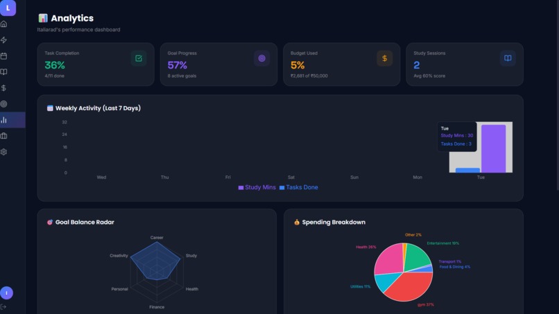Click the 'Thu' axis label

pyautogui.click(x=164, y=177)
